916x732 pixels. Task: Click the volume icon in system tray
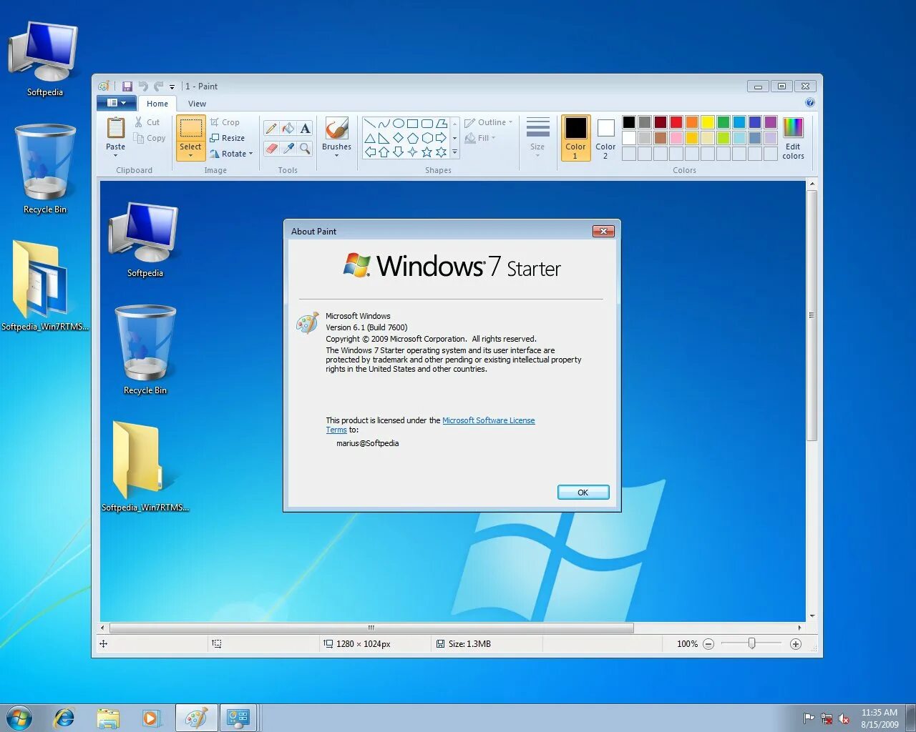click(x=844, y=718)
